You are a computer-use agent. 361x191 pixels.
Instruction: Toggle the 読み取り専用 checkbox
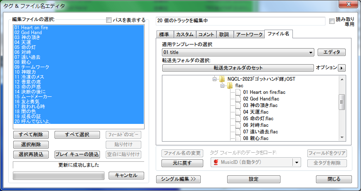(332, 21)
